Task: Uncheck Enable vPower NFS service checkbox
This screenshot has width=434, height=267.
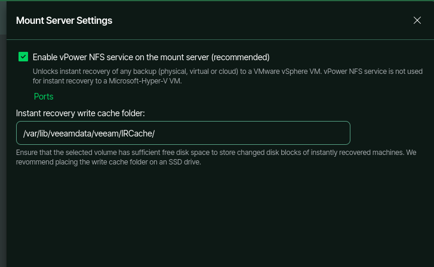Action: tap(23, 57)
